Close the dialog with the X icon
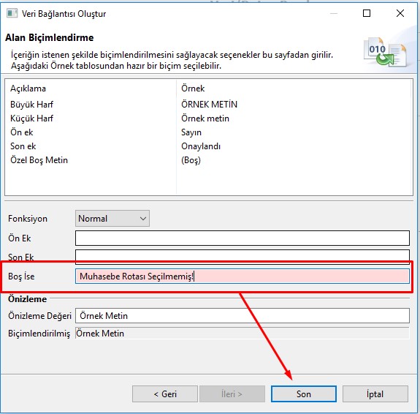The height and width of the screenshot is (414, 420). coord(400,13)
